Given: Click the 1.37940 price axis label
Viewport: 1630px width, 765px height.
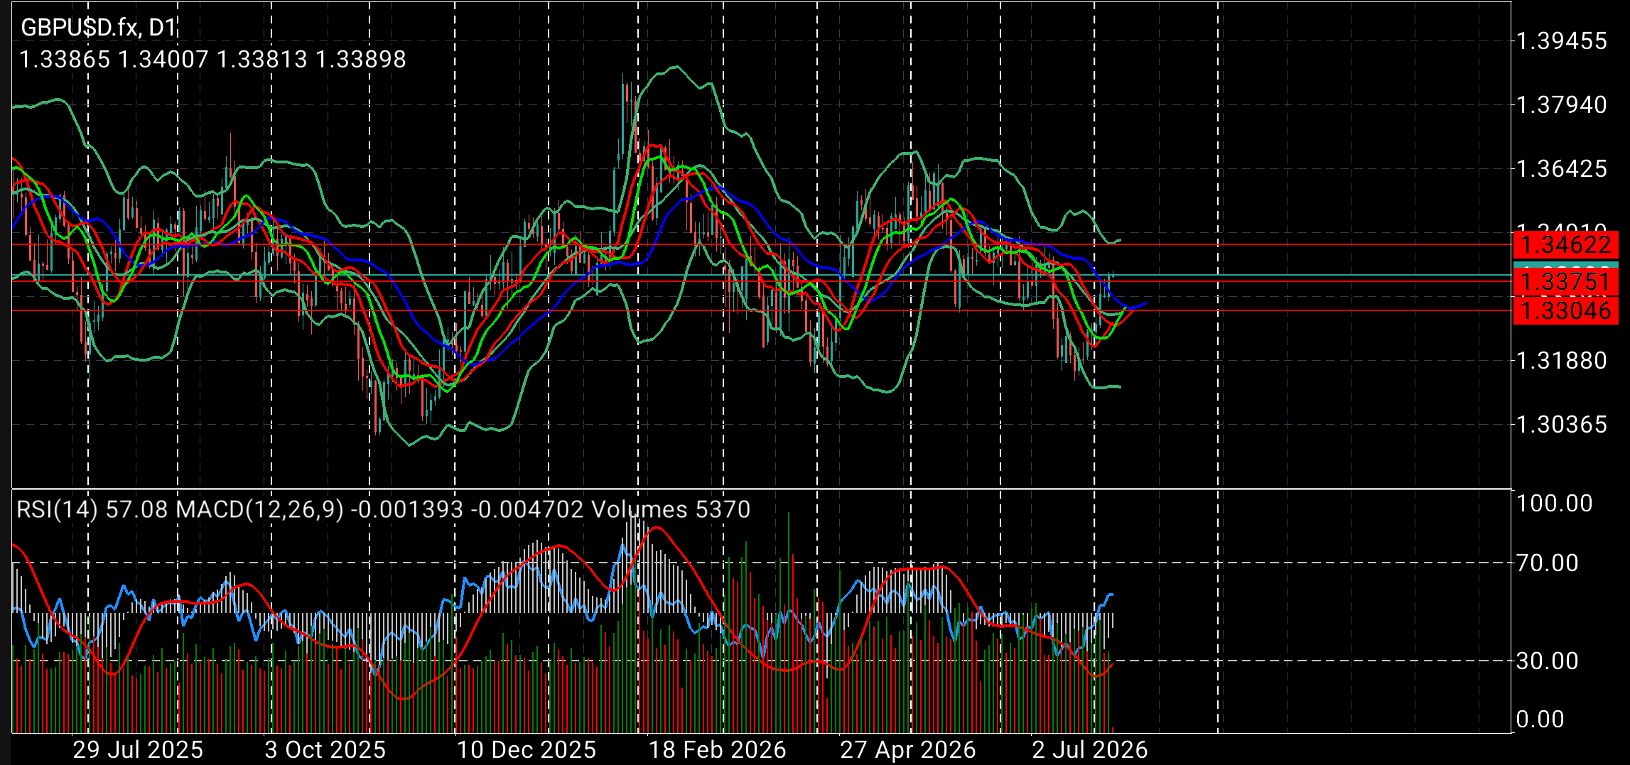Looking at the screenshot, I should point(1562,104).
